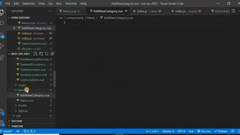
Task: Close the AddNewCategory.vue tab
Action: [126, 11]
